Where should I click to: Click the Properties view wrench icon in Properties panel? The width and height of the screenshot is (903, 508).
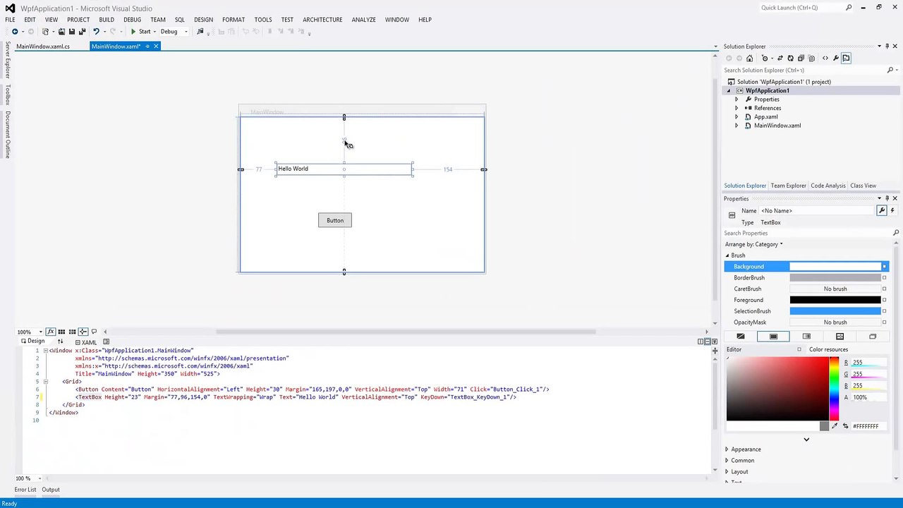(881, 210)
